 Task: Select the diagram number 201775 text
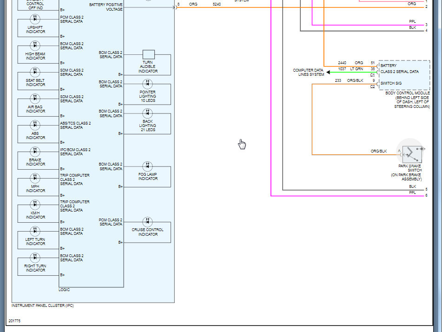(x=14, y=321)
